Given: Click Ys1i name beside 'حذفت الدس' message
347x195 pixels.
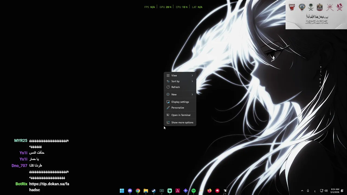Looking at the screenshot, I should [23, 153].
